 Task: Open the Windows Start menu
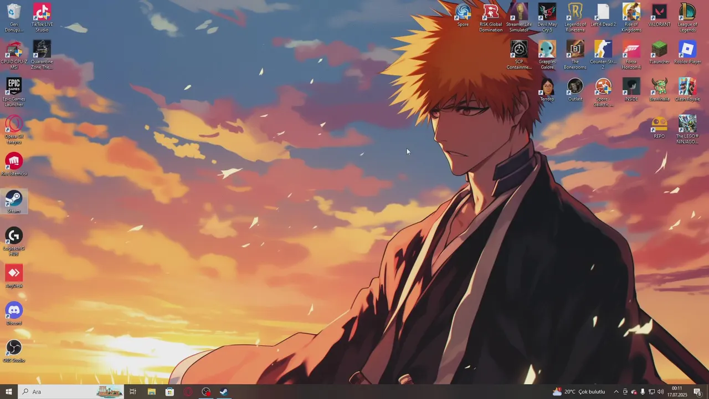point(9,392)
